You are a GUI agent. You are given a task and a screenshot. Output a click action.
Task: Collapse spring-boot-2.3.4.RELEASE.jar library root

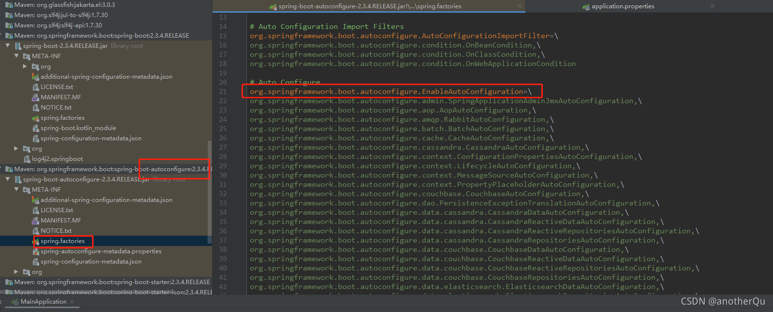click(x=7, y=45)
